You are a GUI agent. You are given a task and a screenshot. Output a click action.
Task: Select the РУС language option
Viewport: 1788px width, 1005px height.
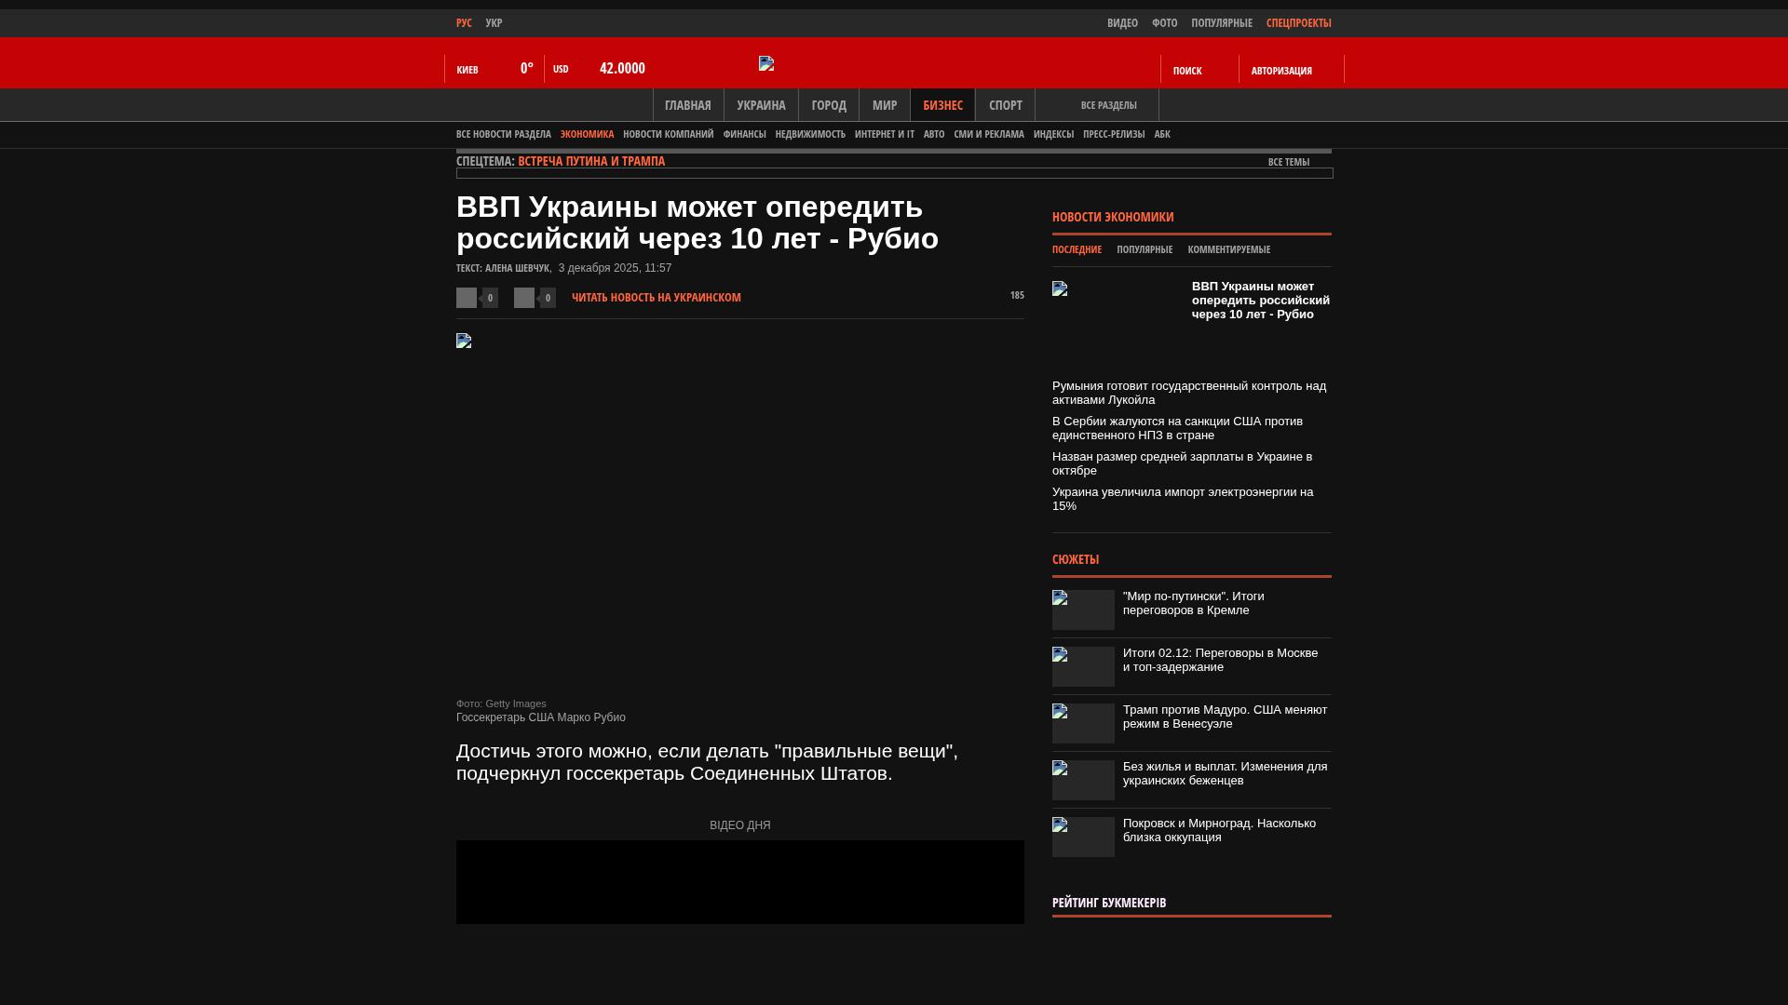464,23
